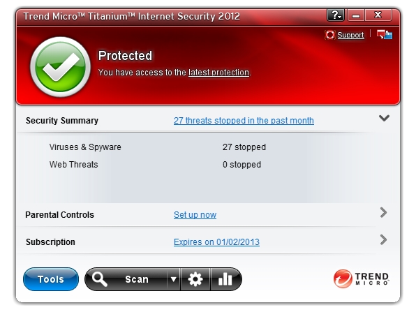Open the settings gear icon

tap(195, 279)
